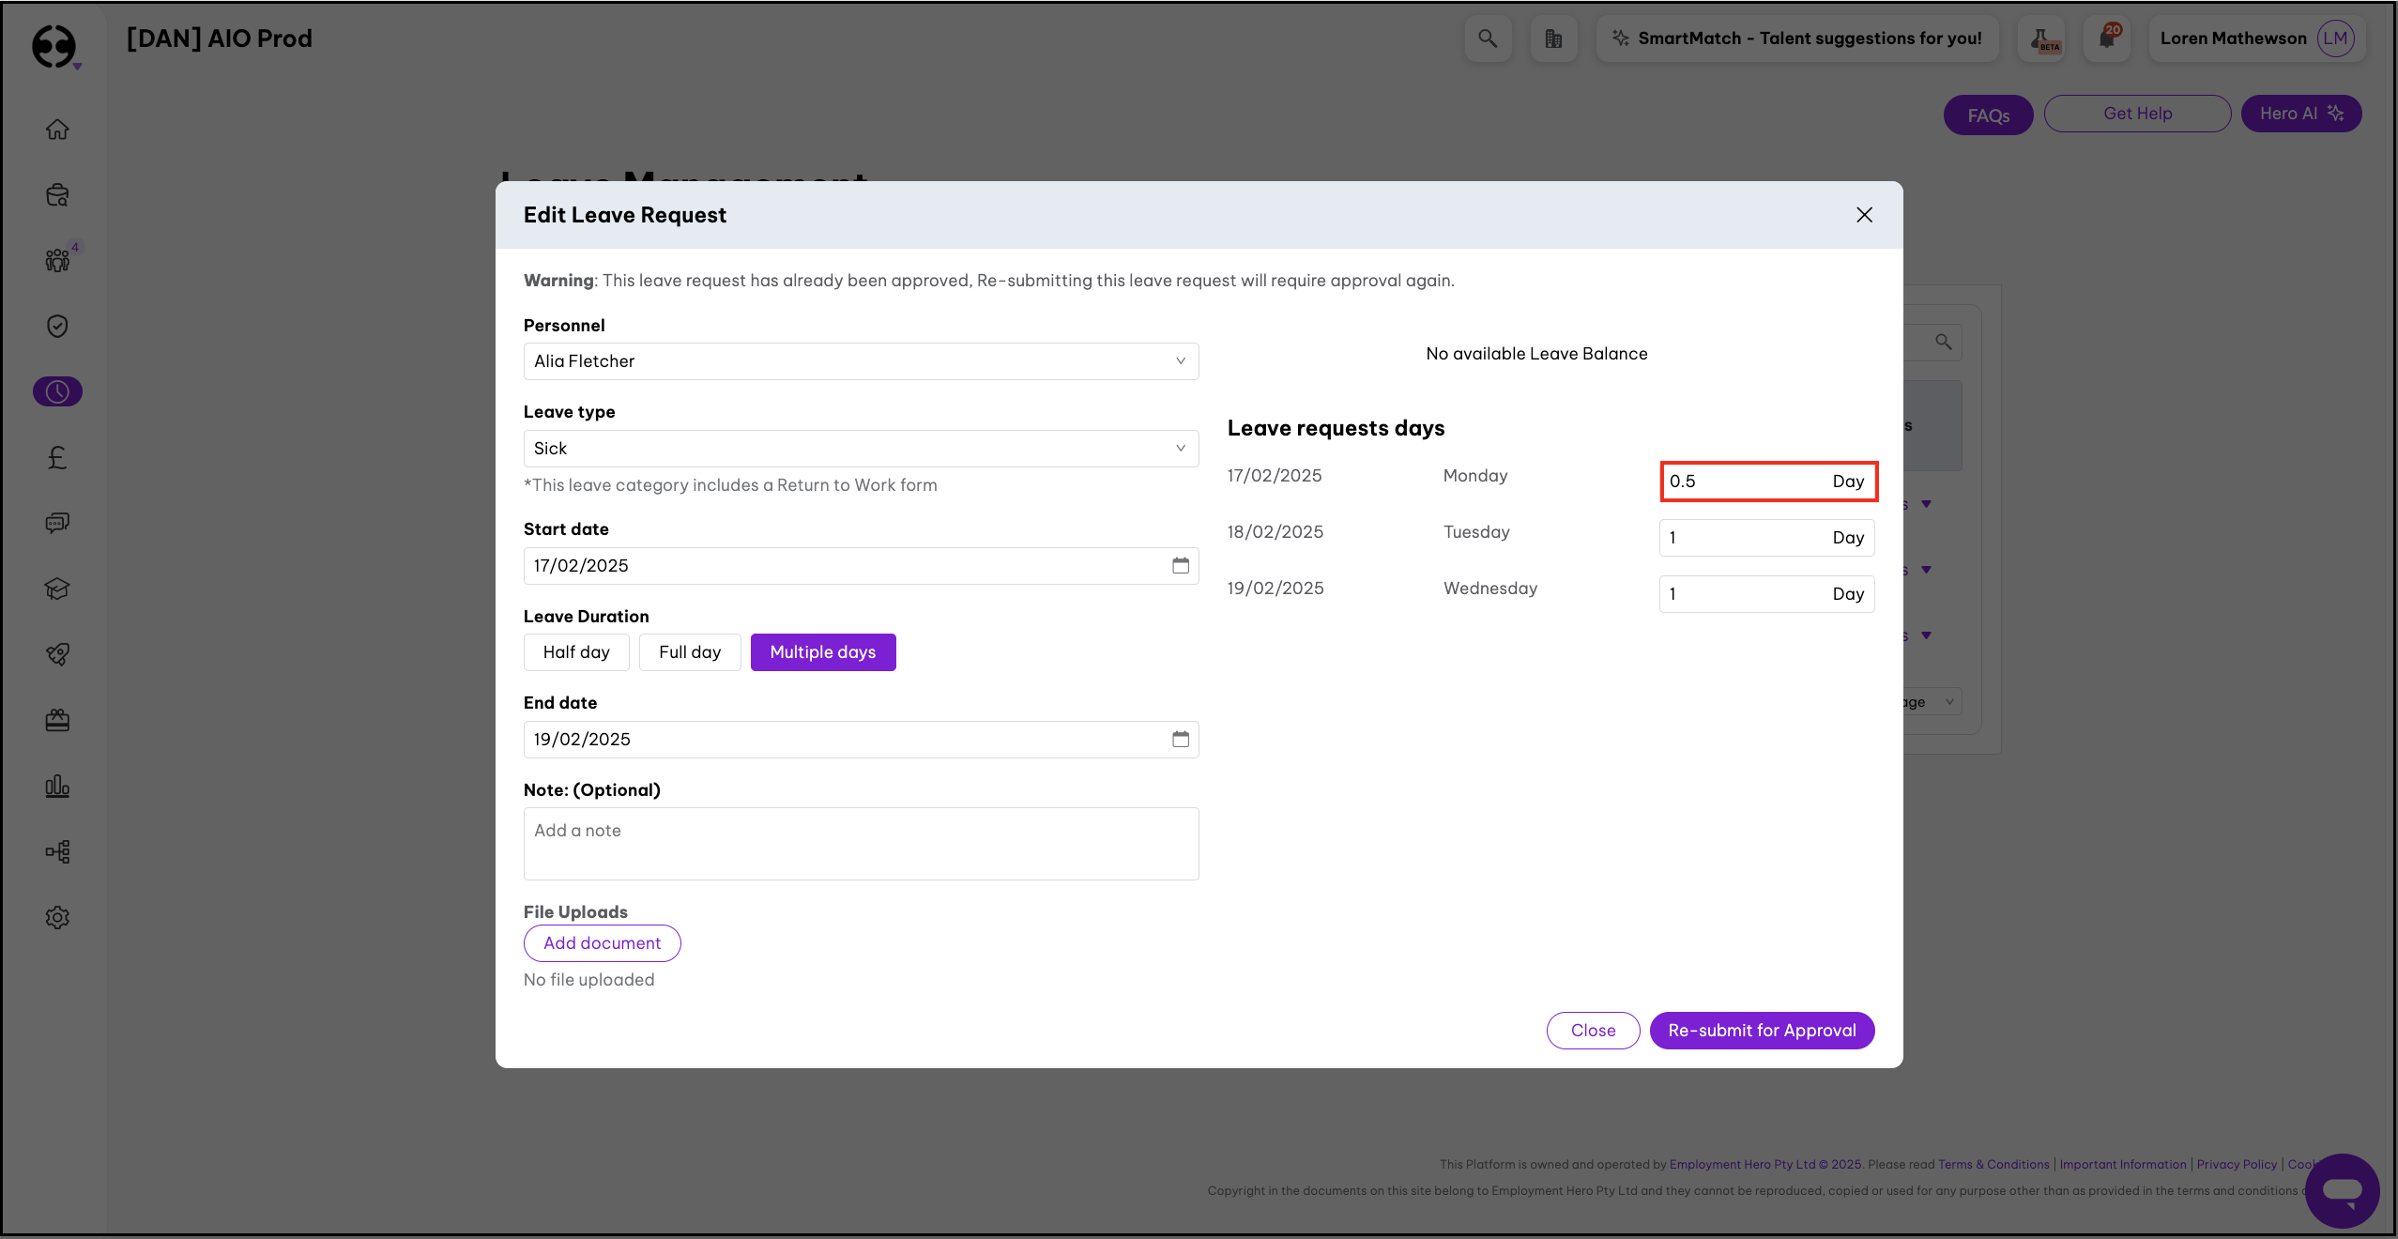The width and height of the screenshot is (2398, 1239).
Task: Click the FAQs button
Action: pyautogui.click(x=1988, y=115)
